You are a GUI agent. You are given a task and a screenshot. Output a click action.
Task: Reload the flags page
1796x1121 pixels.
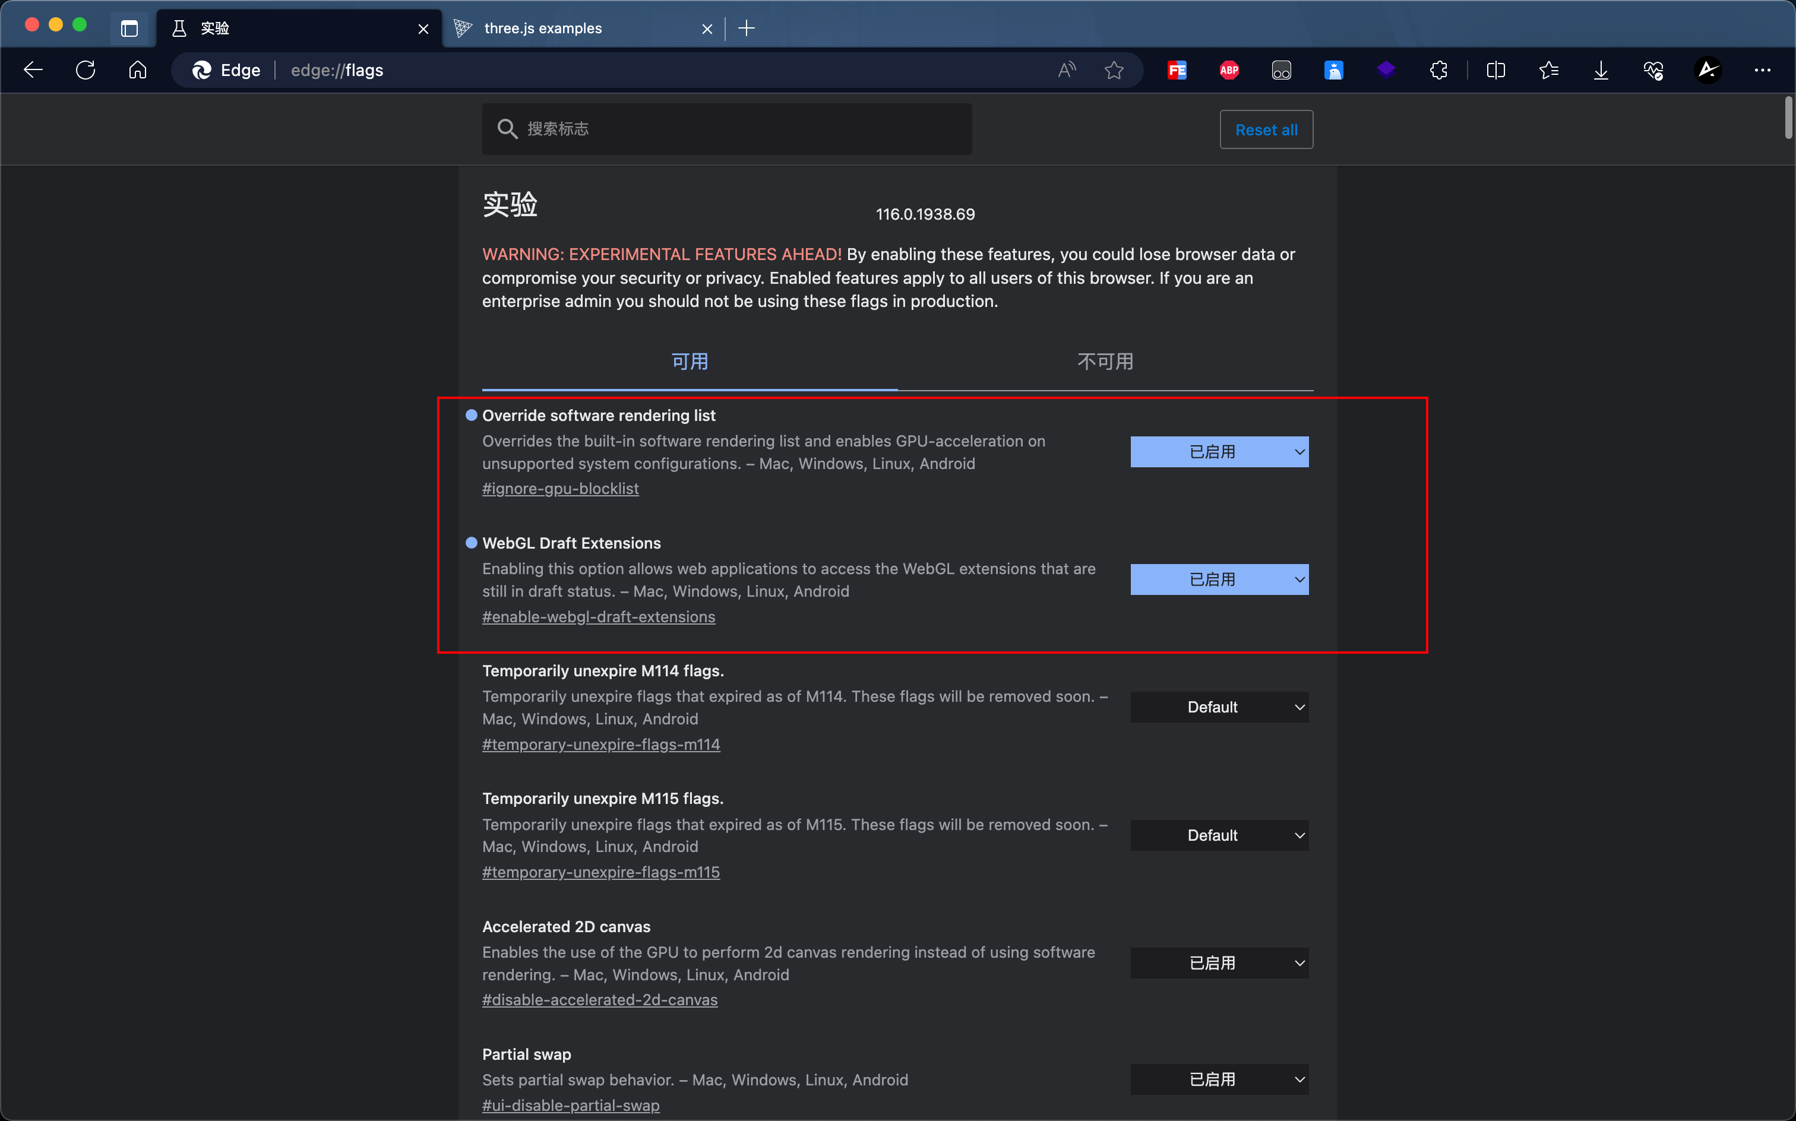[86, 71]
